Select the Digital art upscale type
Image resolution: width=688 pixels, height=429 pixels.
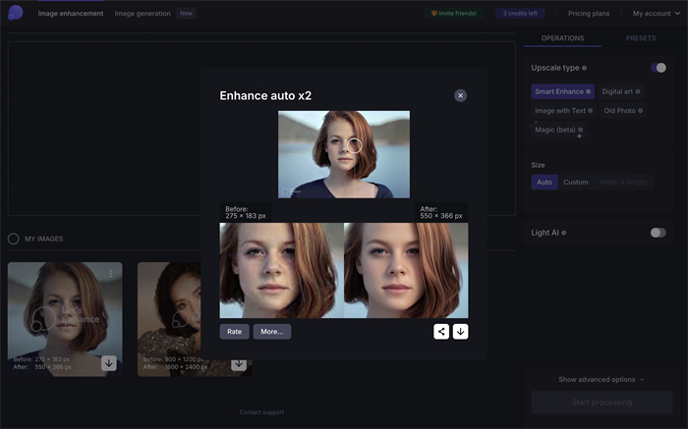(618, 91)
